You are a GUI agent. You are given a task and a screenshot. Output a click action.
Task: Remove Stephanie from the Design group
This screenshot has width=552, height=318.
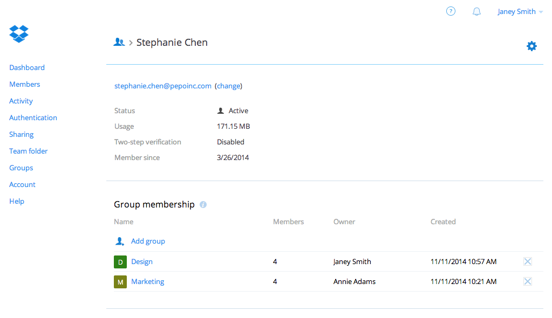[527, 261]
